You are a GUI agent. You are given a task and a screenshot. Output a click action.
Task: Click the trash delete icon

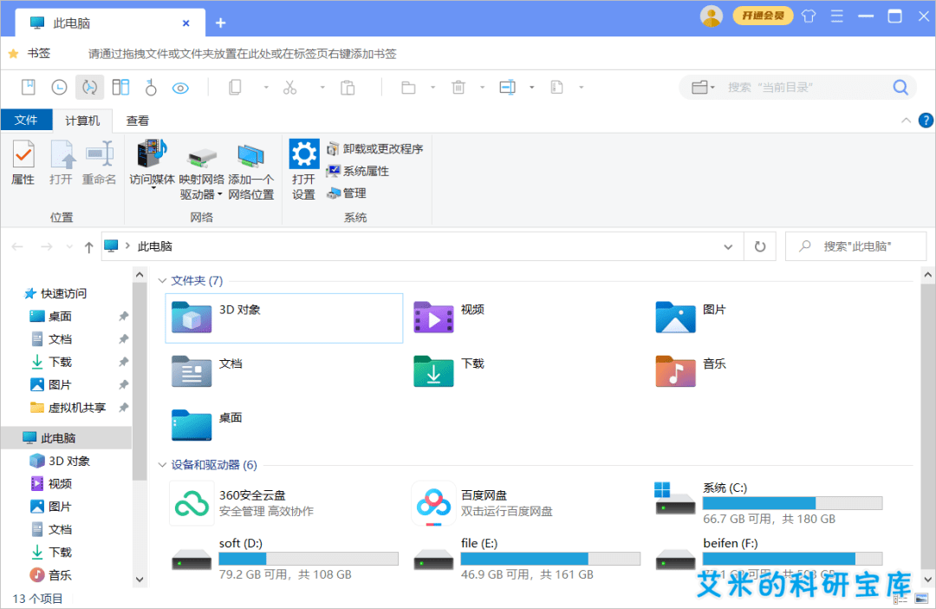coord(458,88)
